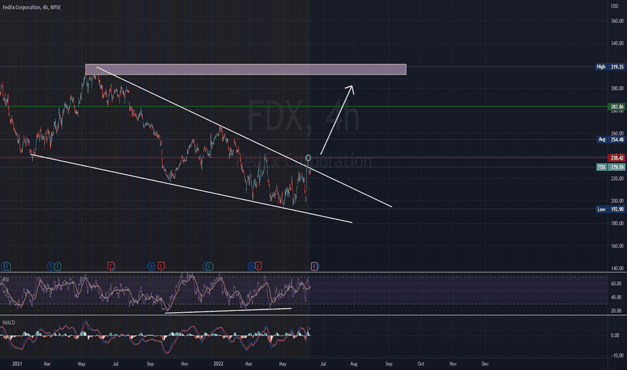
Task: Click the red earnings marker near March 2022
Action: click(x=258, y=266)
